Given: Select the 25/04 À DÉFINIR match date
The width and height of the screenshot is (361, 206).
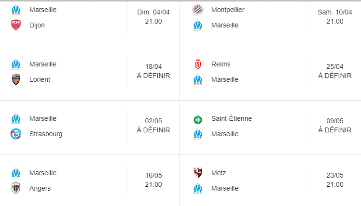Looking at the screenshot, I should [x=335, y=71].
